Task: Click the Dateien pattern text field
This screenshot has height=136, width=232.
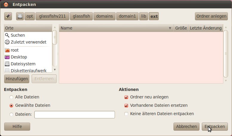Action: (x=75, y=115)
